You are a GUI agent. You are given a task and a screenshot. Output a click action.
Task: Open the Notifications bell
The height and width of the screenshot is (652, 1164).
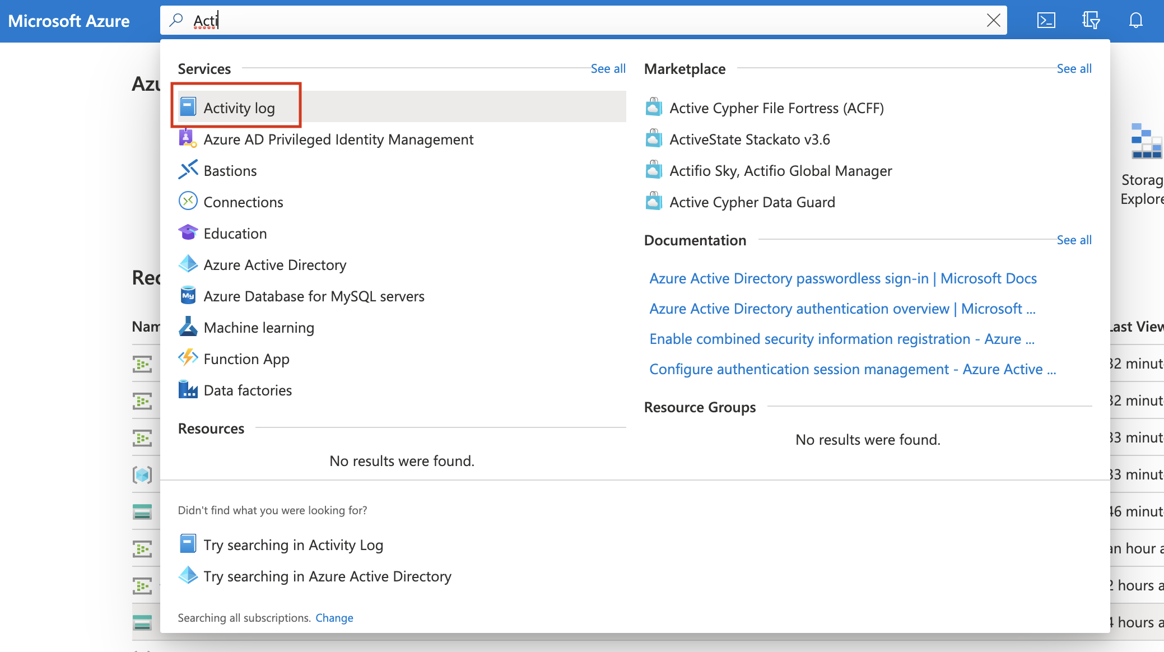1135,20
